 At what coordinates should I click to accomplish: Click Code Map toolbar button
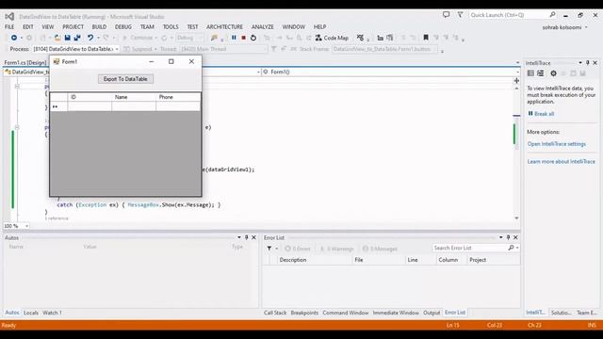pos(332,38)
